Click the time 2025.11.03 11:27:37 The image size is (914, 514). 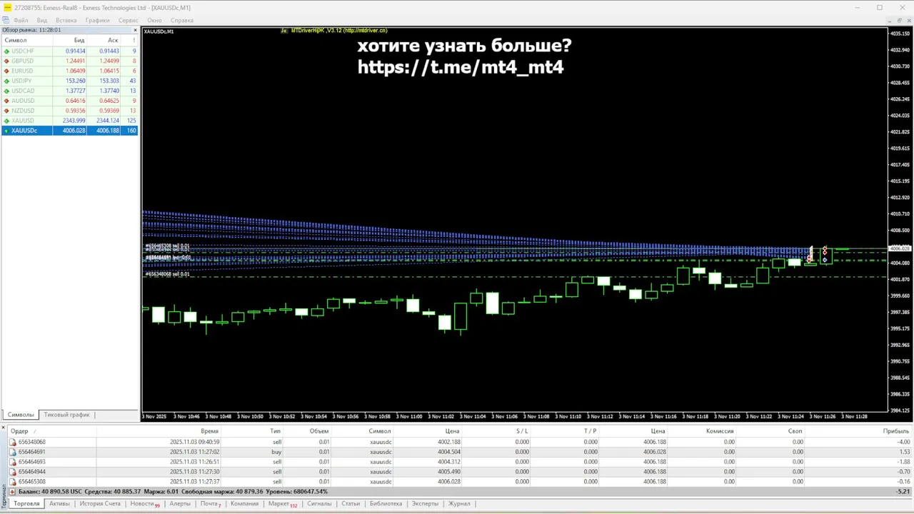click(194, 482)
